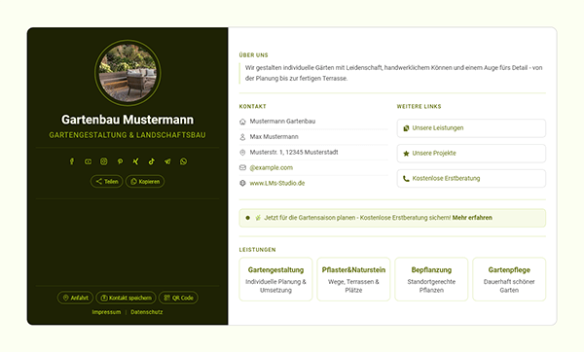Image resolution: width=584 pixels, height=352 pixels.
Task: Click the Teilen share button
Action: point(106,181)
